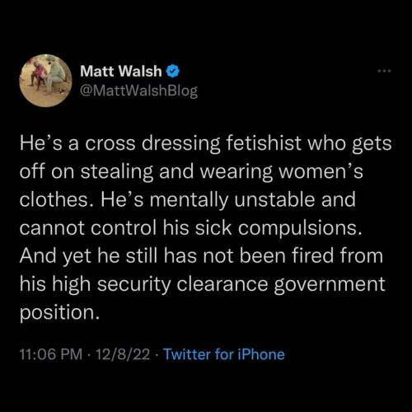Image resolution: width=412 pixels, height=412 pixels.
Task: Click the line starting "And yet he still"
Action: click(201, 256)
